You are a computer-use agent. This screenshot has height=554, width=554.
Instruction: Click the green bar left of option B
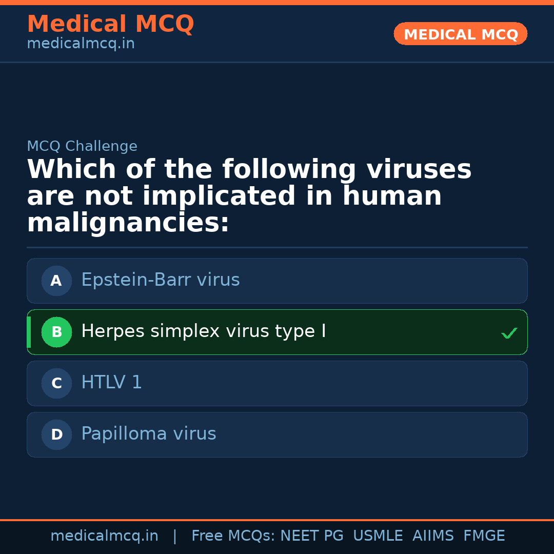[29, 332]
